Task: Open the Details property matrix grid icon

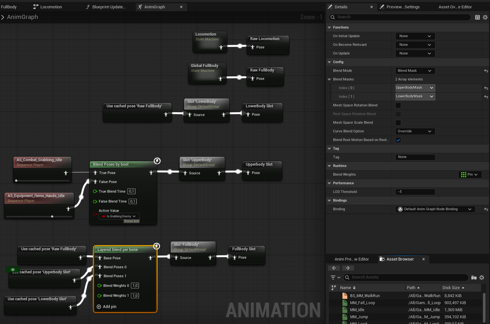Action: 477,17
